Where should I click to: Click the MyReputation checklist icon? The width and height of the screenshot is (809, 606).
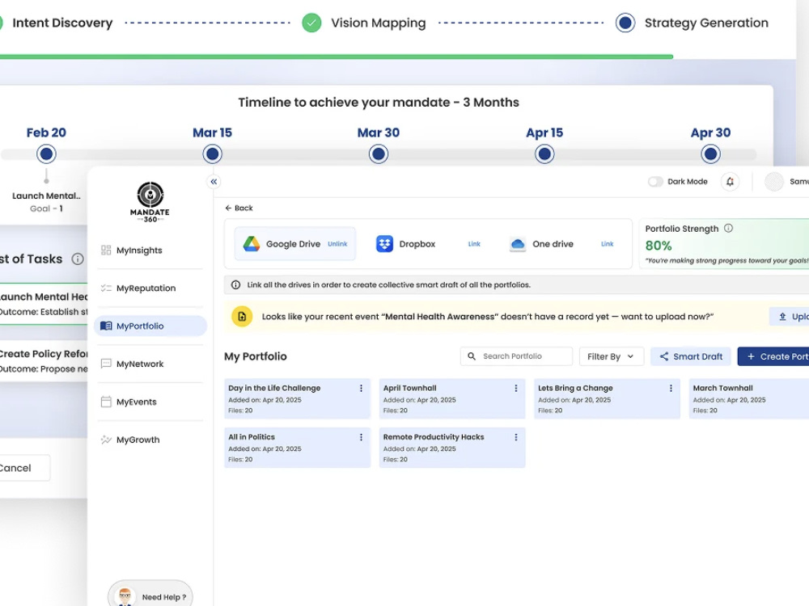click(105, 288)
